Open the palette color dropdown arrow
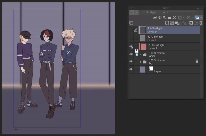 [137, 12]
